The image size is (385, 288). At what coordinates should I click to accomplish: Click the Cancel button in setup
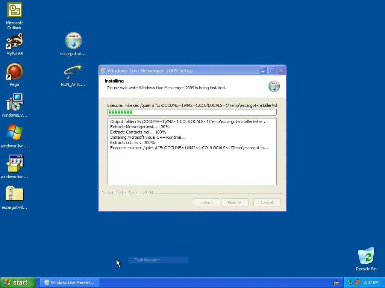[x=267, y=202]
